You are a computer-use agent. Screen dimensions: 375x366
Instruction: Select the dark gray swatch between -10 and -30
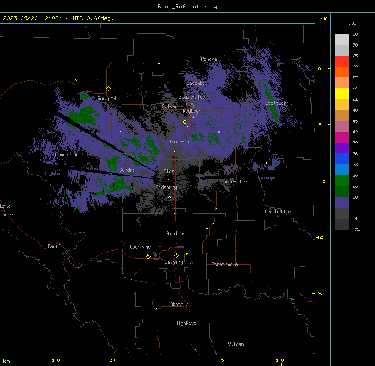click(342, 224)
